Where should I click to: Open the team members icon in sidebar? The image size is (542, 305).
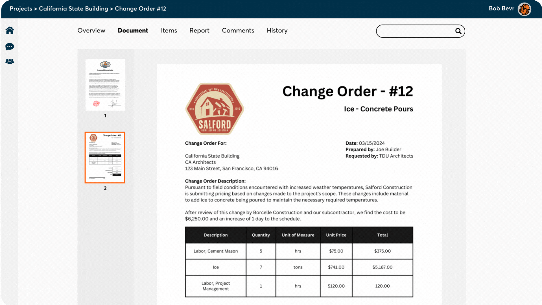[10, 62]
